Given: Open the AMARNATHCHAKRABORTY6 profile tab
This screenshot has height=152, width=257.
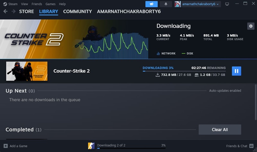Looking at the screenshot, I should [x=129, y=12].
